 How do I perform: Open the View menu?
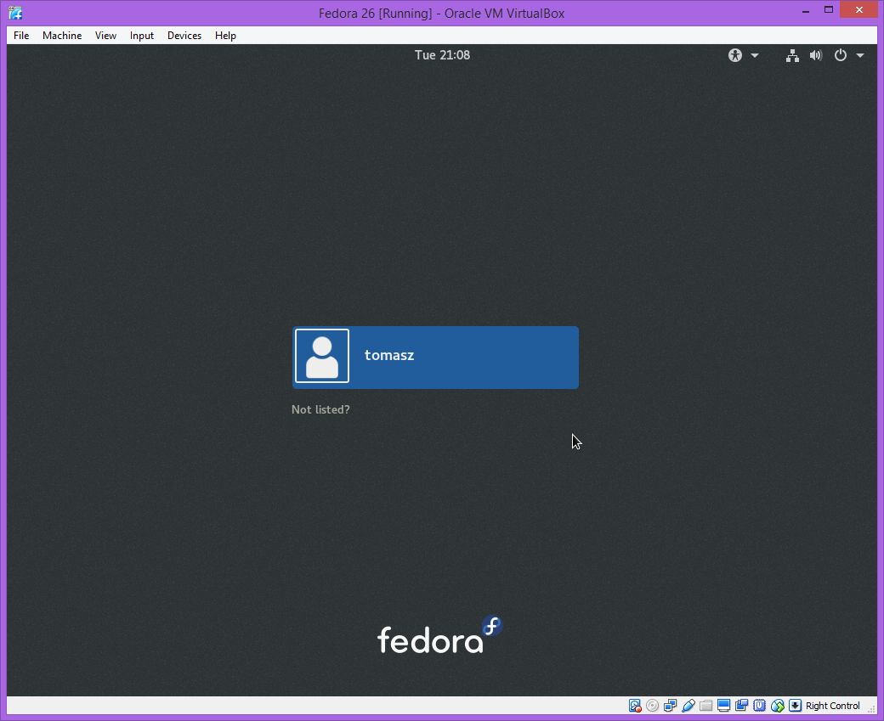pos(105,36)
